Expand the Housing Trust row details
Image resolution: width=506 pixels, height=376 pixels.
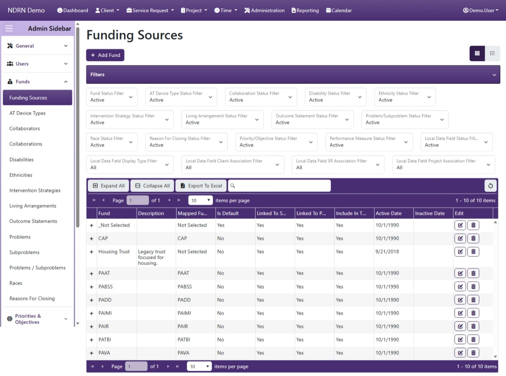coord(91,252)
